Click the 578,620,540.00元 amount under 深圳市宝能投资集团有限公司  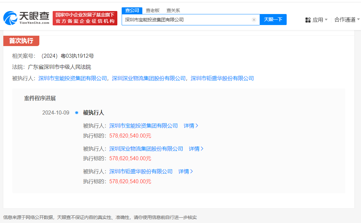point(130,136)
